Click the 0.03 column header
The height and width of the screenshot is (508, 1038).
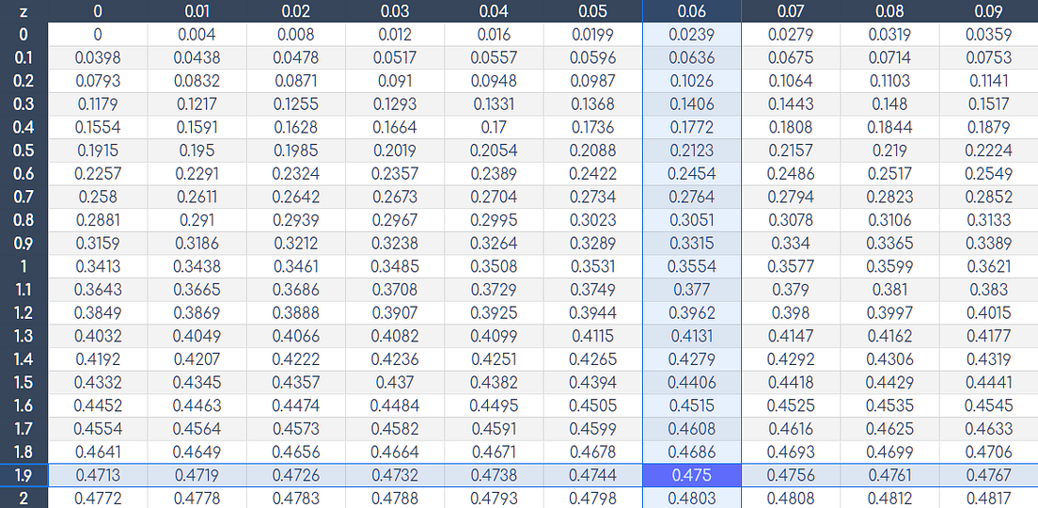click(395, 11)
